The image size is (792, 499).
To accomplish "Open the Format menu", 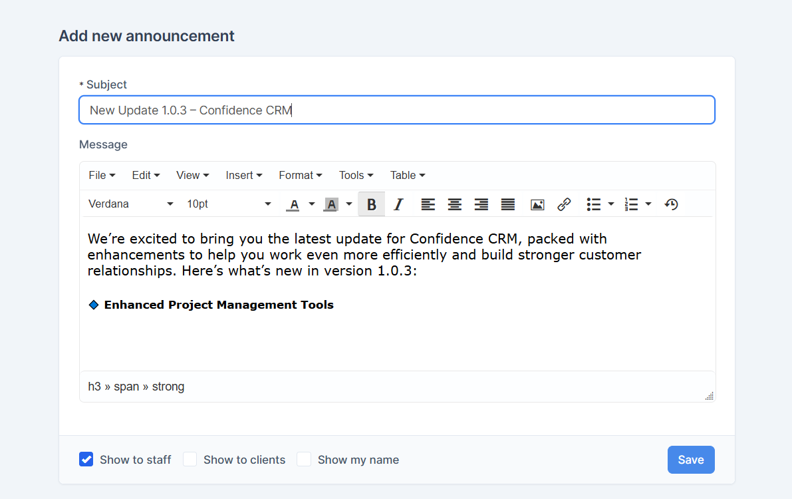I will (300, 175).
